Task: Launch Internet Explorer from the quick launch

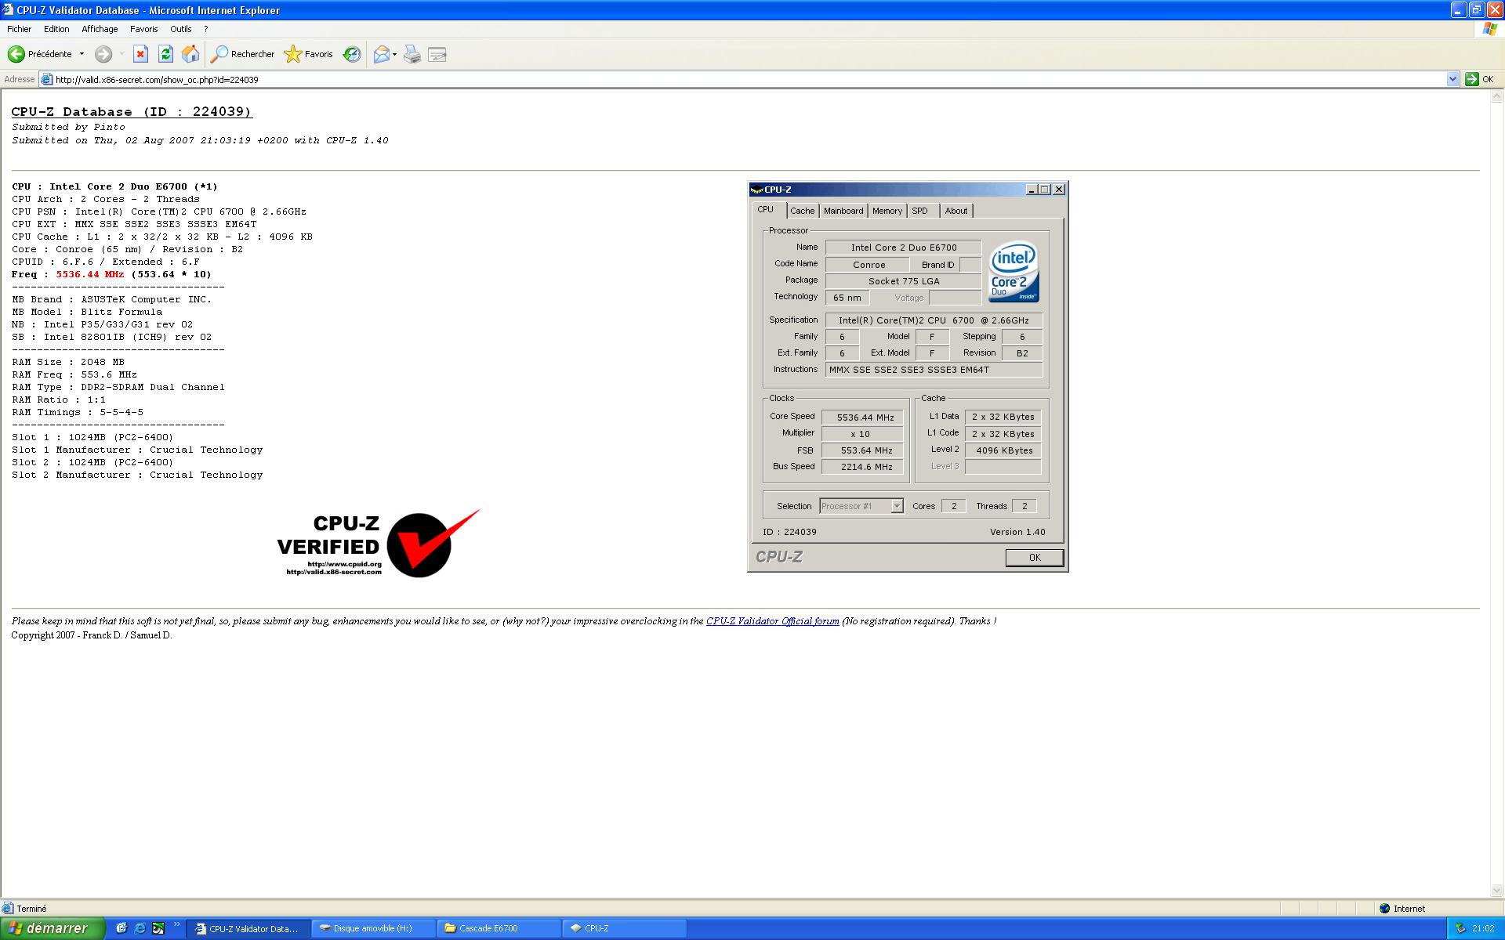Action: (140, 928)
